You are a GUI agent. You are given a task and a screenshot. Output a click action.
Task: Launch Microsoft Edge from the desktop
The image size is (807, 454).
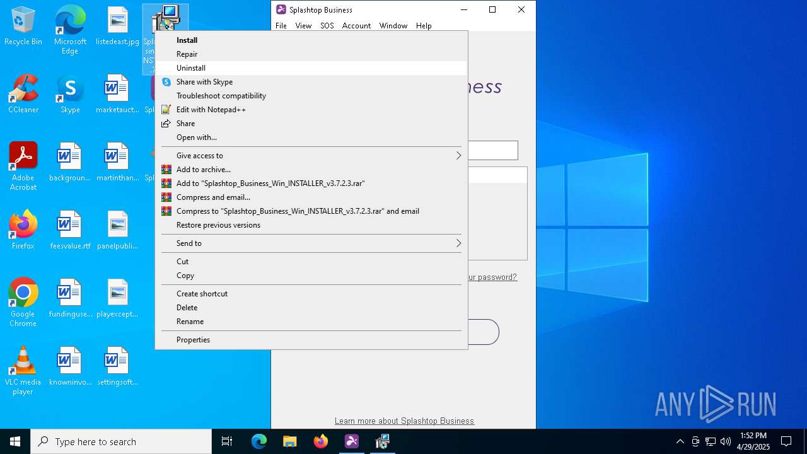pos(70,30)
